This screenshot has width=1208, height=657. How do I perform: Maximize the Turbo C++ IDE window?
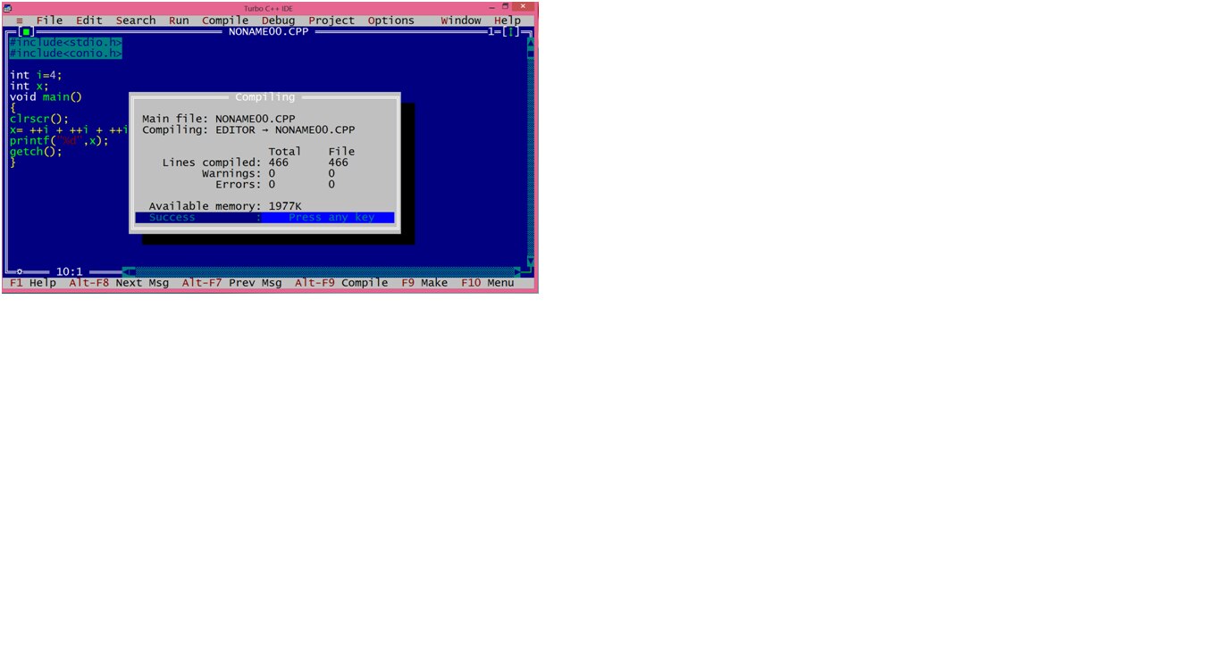point(505,7)
